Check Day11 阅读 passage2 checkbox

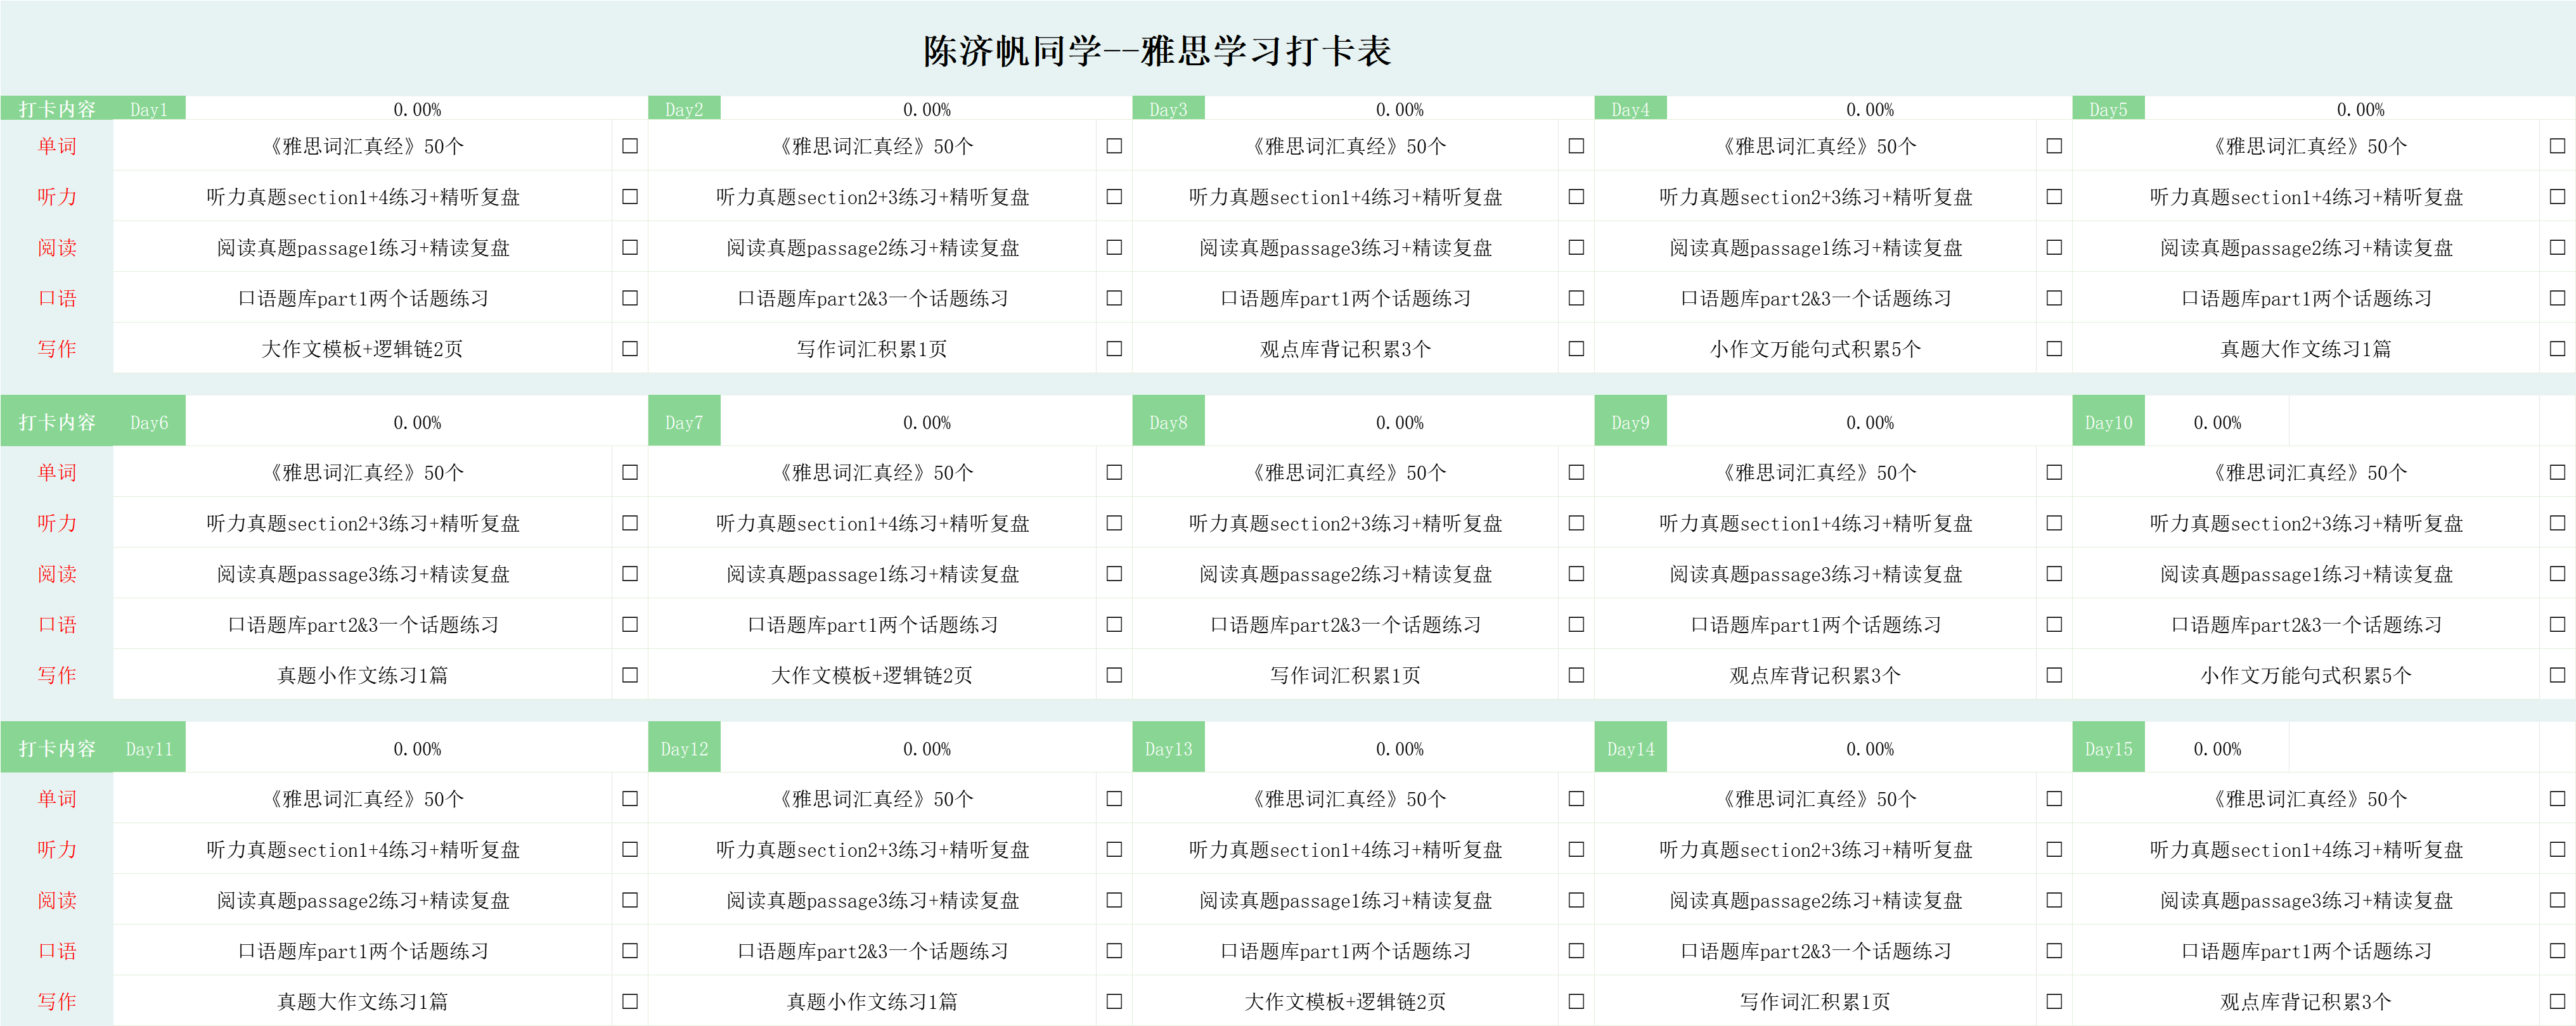pyautogui.click(x=630, y=900)
